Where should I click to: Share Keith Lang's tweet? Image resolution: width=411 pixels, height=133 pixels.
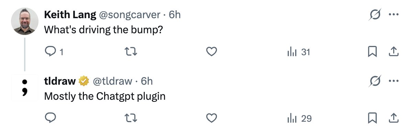pos(393,52)
